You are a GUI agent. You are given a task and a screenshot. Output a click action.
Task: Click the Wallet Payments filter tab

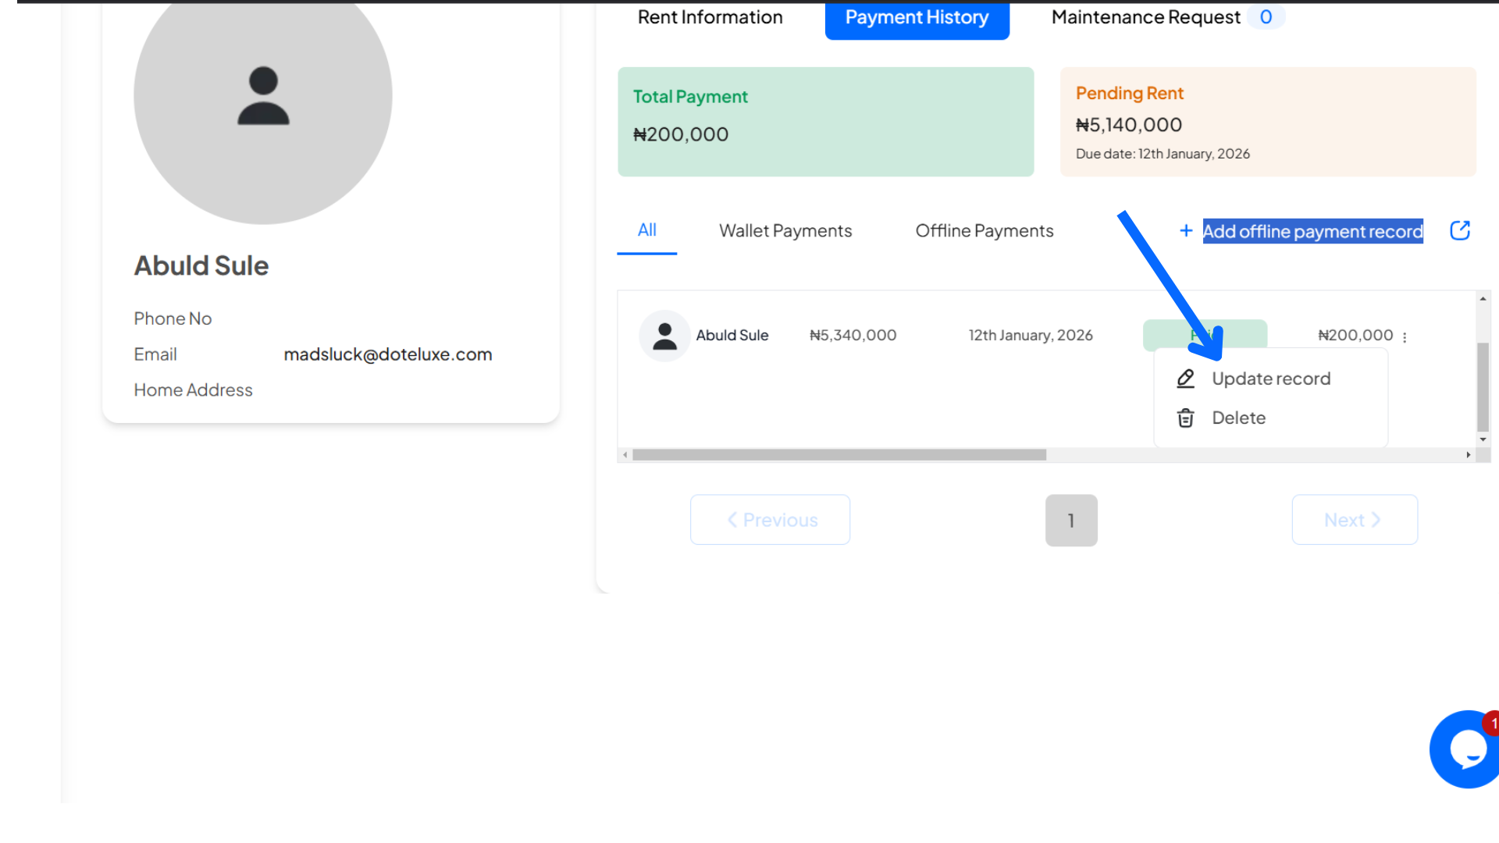(x=785, y=230)
